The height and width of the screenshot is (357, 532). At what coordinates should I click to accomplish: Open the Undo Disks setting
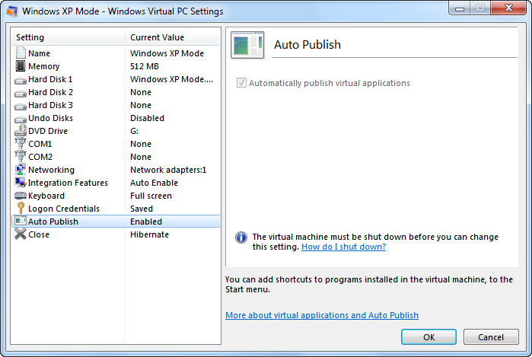pyautogui.click(x=116, y=118)
